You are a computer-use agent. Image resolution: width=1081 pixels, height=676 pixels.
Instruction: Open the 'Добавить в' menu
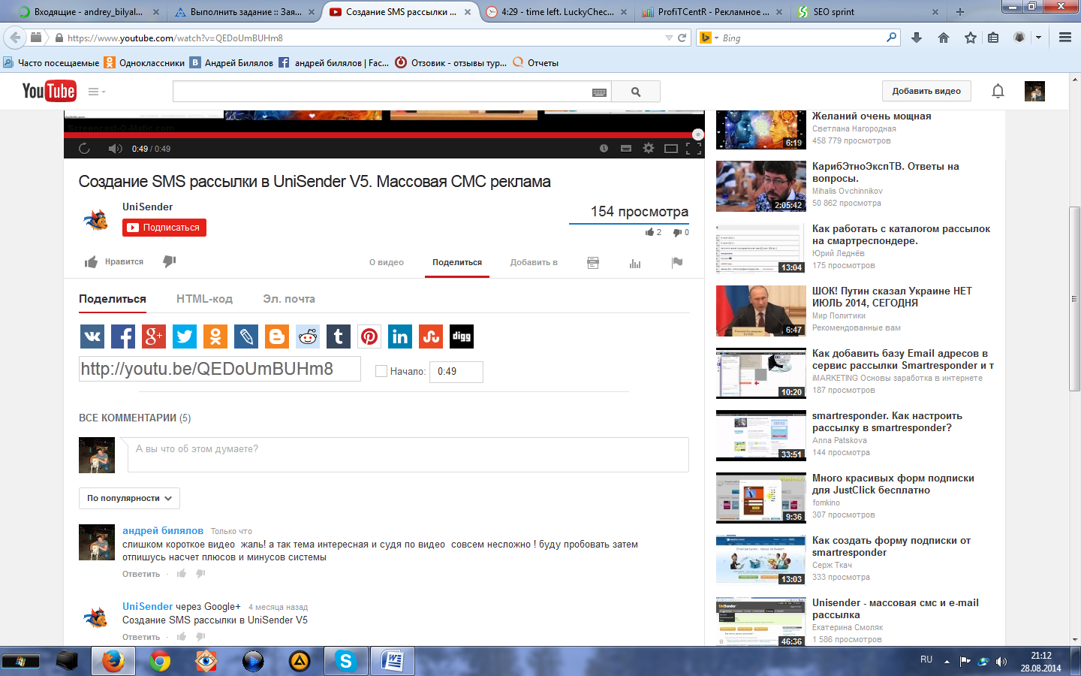click(x=534, y=262)
